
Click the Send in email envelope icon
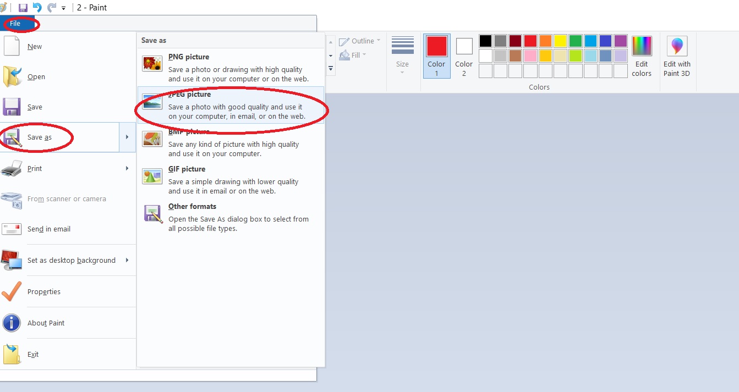(x=12, y=229)
